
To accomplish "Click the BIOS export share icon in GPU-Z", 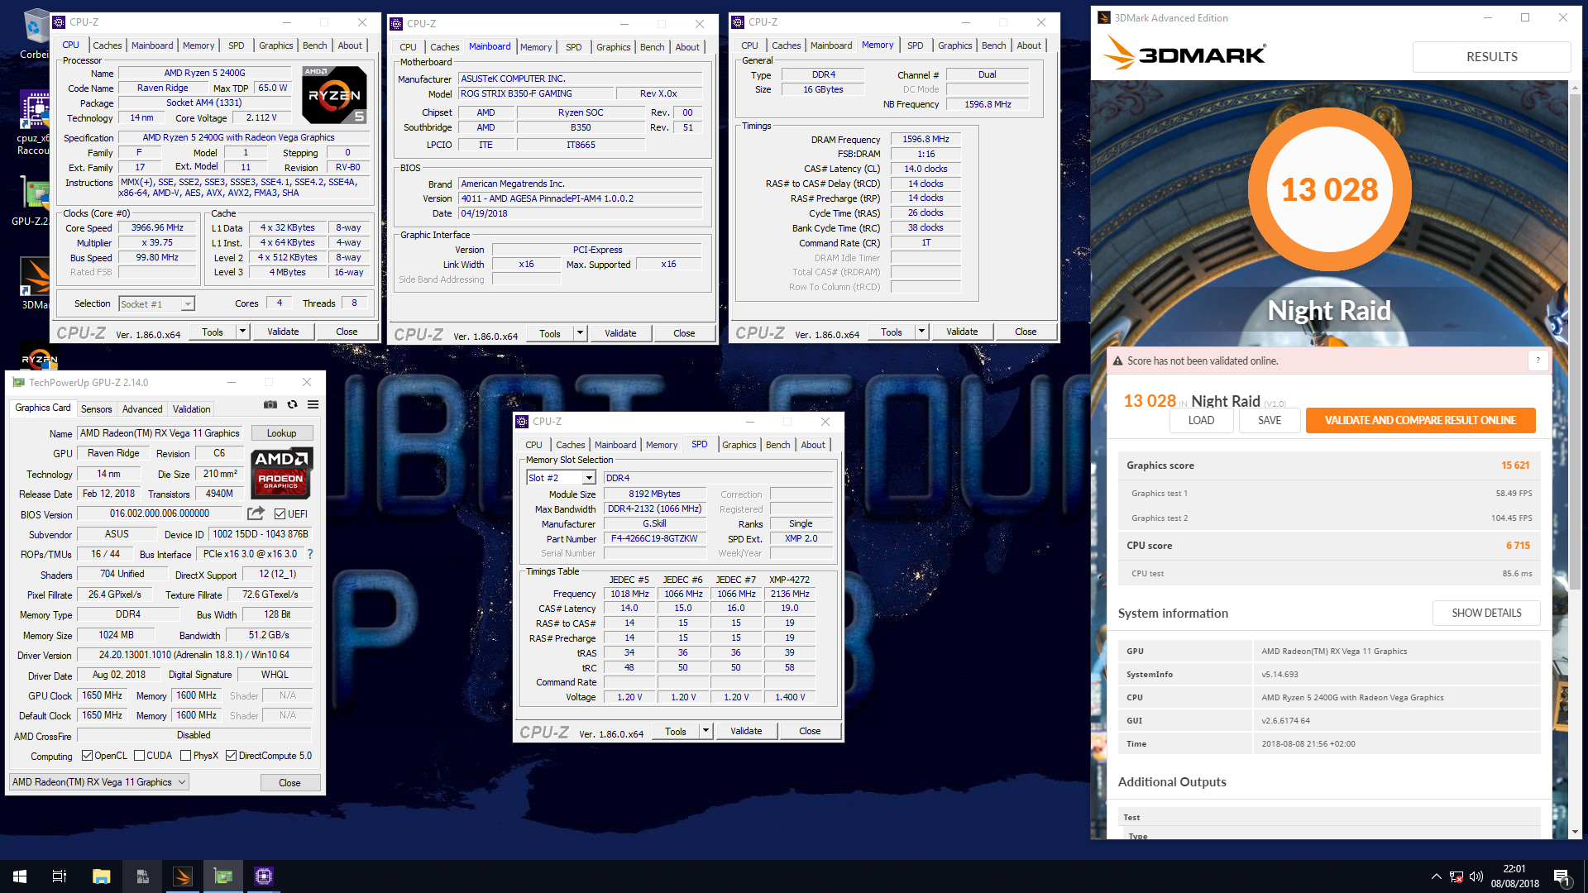I will pyautogui.click(x=256, y=513).
